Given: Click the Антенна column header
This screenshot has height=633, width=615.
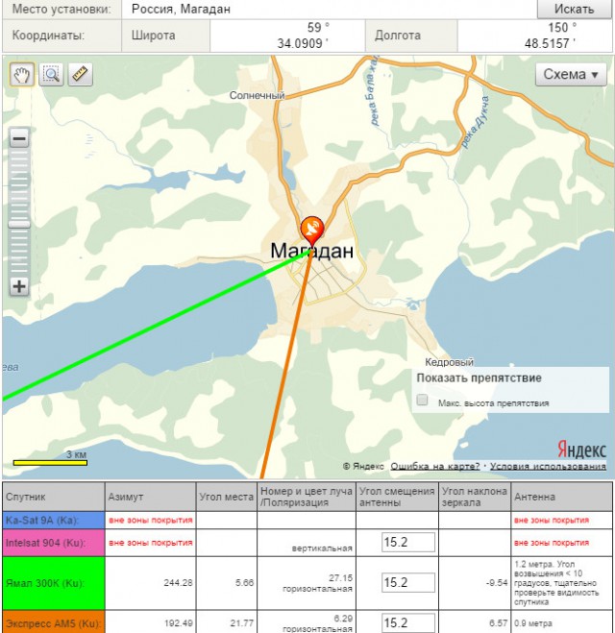Looking at the screenshot, I should [562, 497].
